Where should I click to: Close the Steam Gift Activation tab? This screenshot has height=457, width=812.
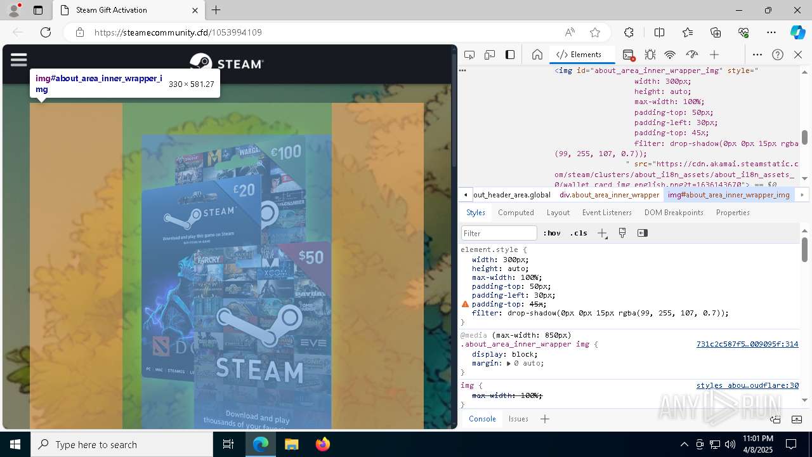point(195,10)
